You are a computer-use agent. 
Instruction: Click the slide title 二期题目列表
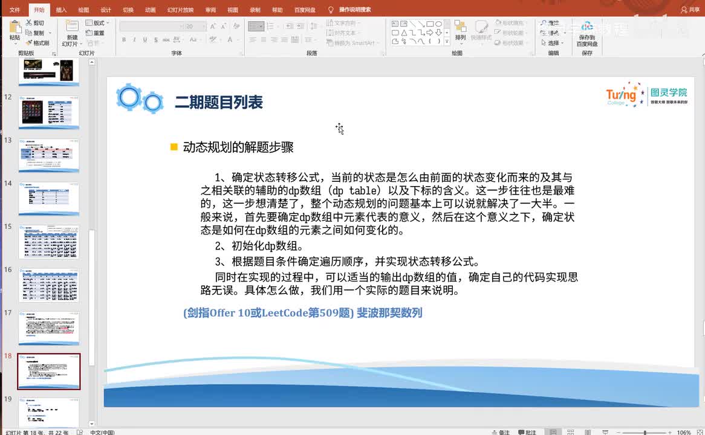[218, 103]
